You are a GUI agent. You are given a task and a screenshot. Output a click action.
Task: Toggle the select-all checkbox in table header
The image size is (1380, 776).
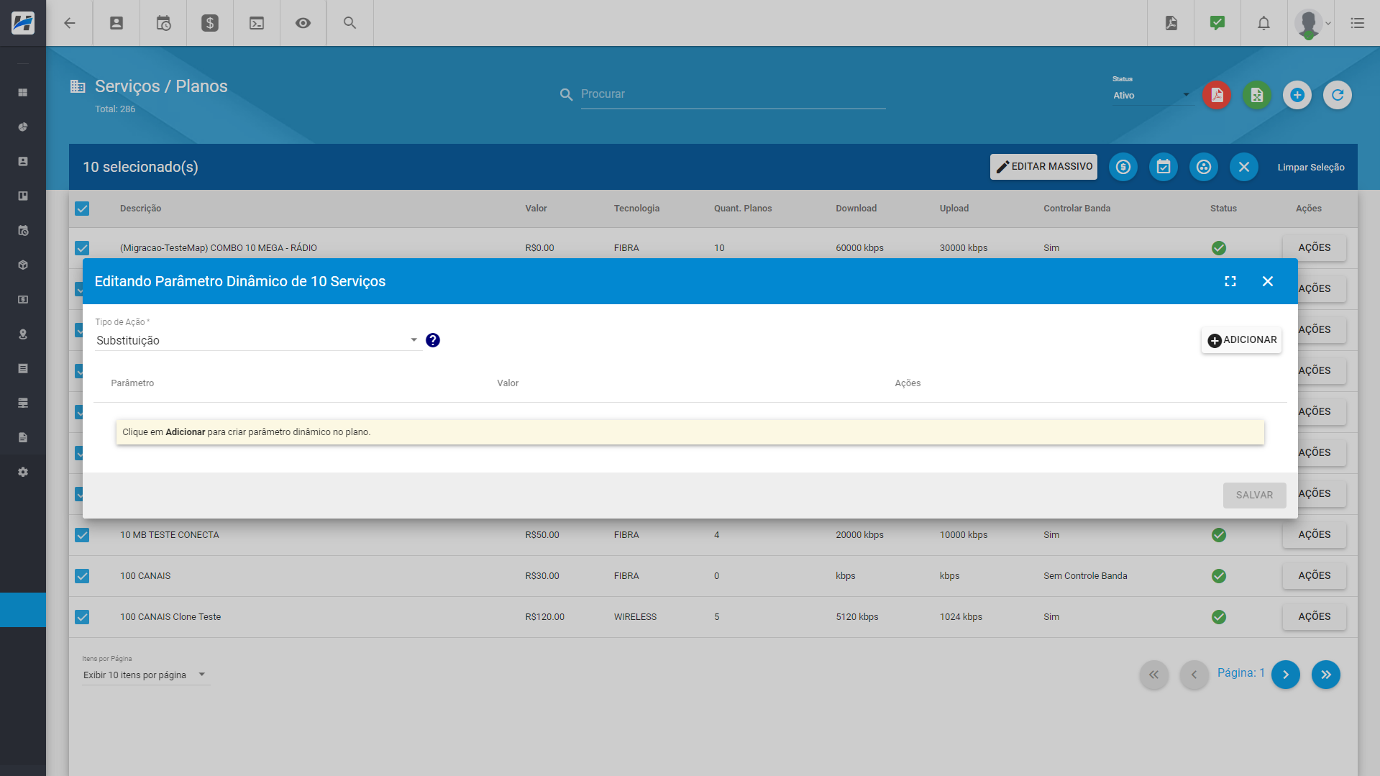coord(82,209)
